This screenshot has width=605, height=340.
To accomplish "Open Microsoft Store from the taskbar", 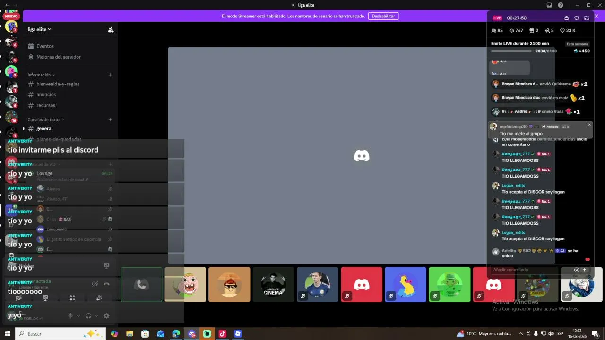I will tap(145, 334).
